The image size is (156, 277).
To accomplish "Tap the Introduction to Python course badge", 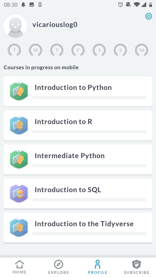I will [x=19, y=91].
